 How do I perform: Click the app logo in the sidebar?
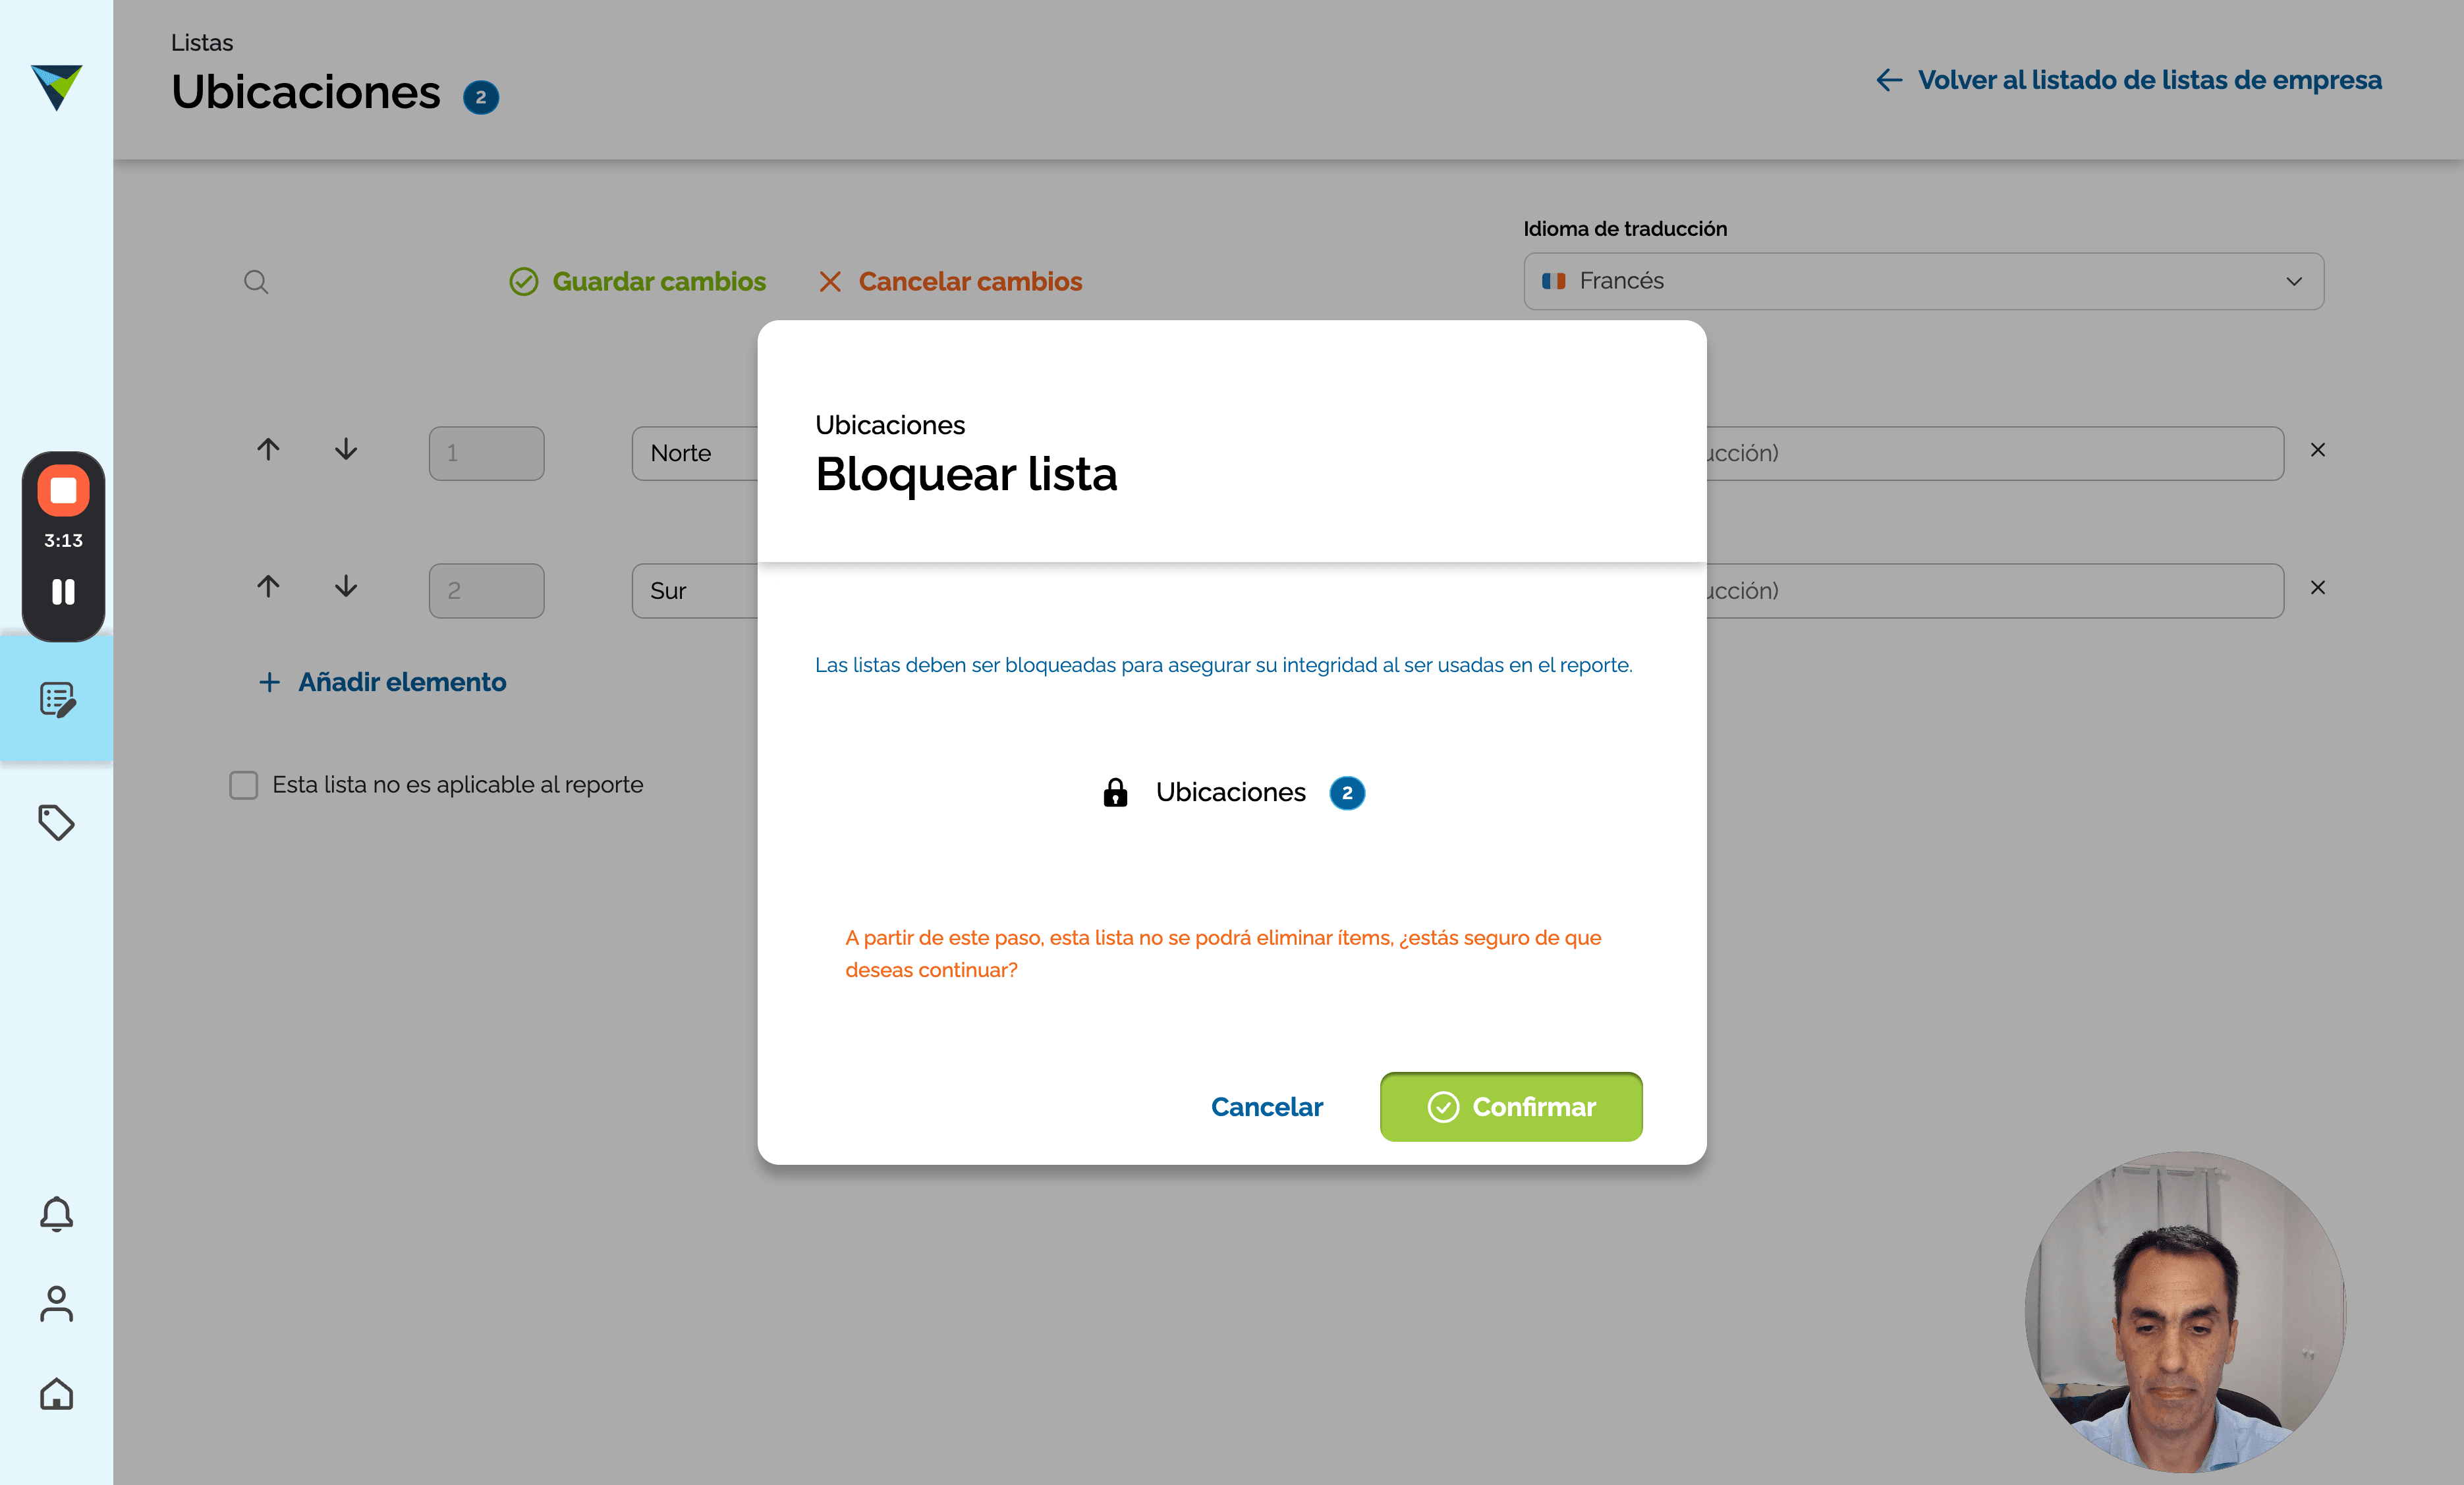point(56,87)
